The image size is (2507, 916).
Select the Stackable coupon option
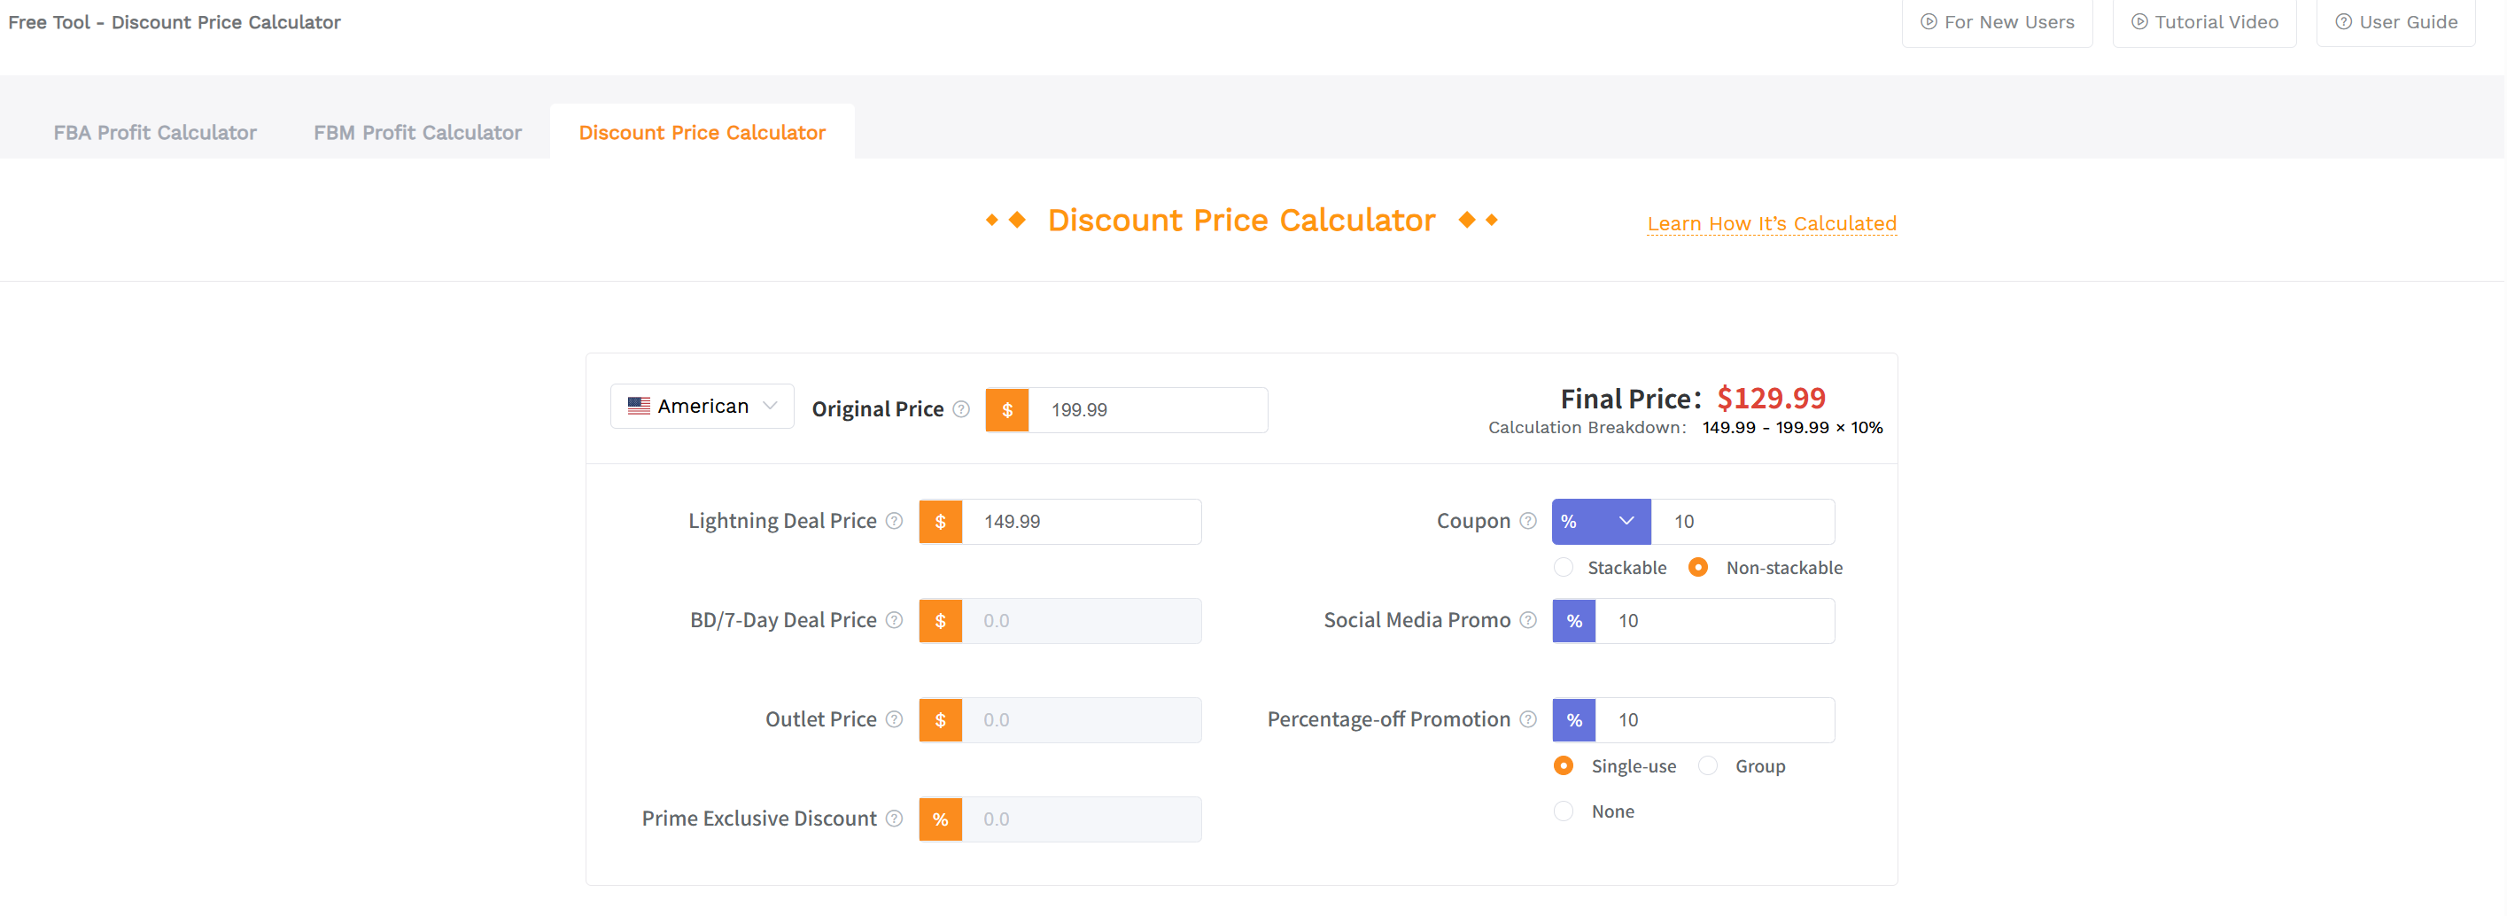pos(1564,568)
